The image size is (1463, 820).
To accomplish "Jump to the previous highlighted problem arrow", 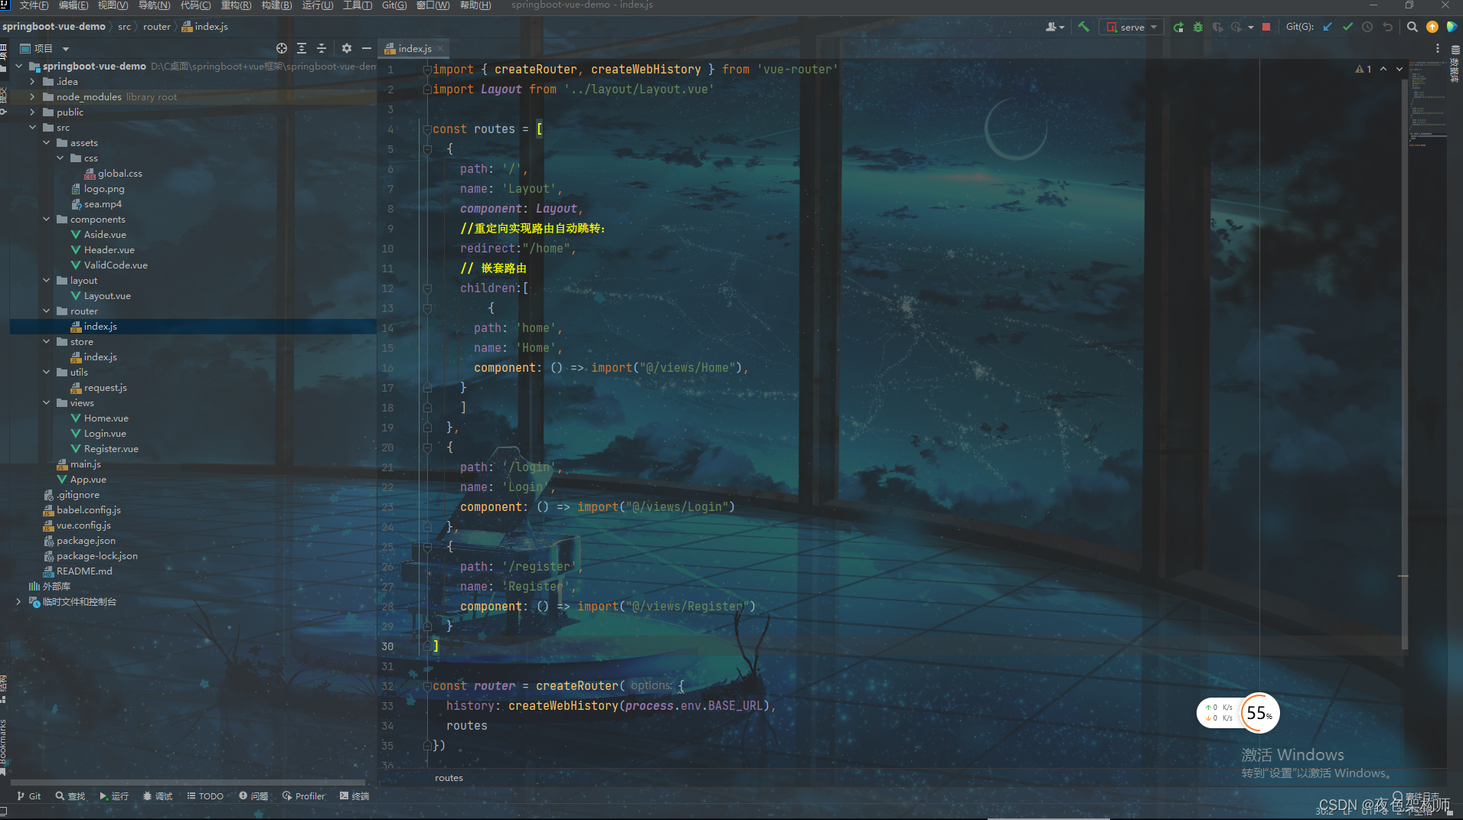I will click(x=1383, y=69).
